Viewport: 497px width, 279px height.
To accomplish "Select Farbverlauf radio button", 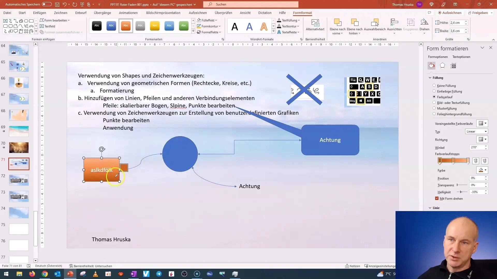I will [434, 97].
